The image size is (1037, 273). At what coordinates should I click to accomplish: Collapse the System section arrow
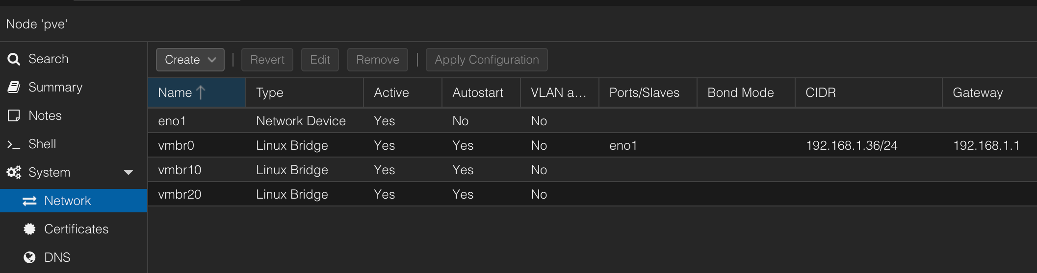tap(129, 172)
